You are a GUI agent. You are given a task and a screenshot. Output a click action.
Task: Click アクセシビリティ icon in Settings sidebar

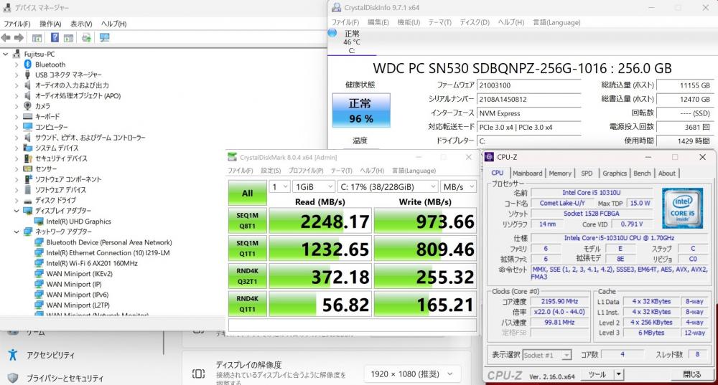point(13,355)
